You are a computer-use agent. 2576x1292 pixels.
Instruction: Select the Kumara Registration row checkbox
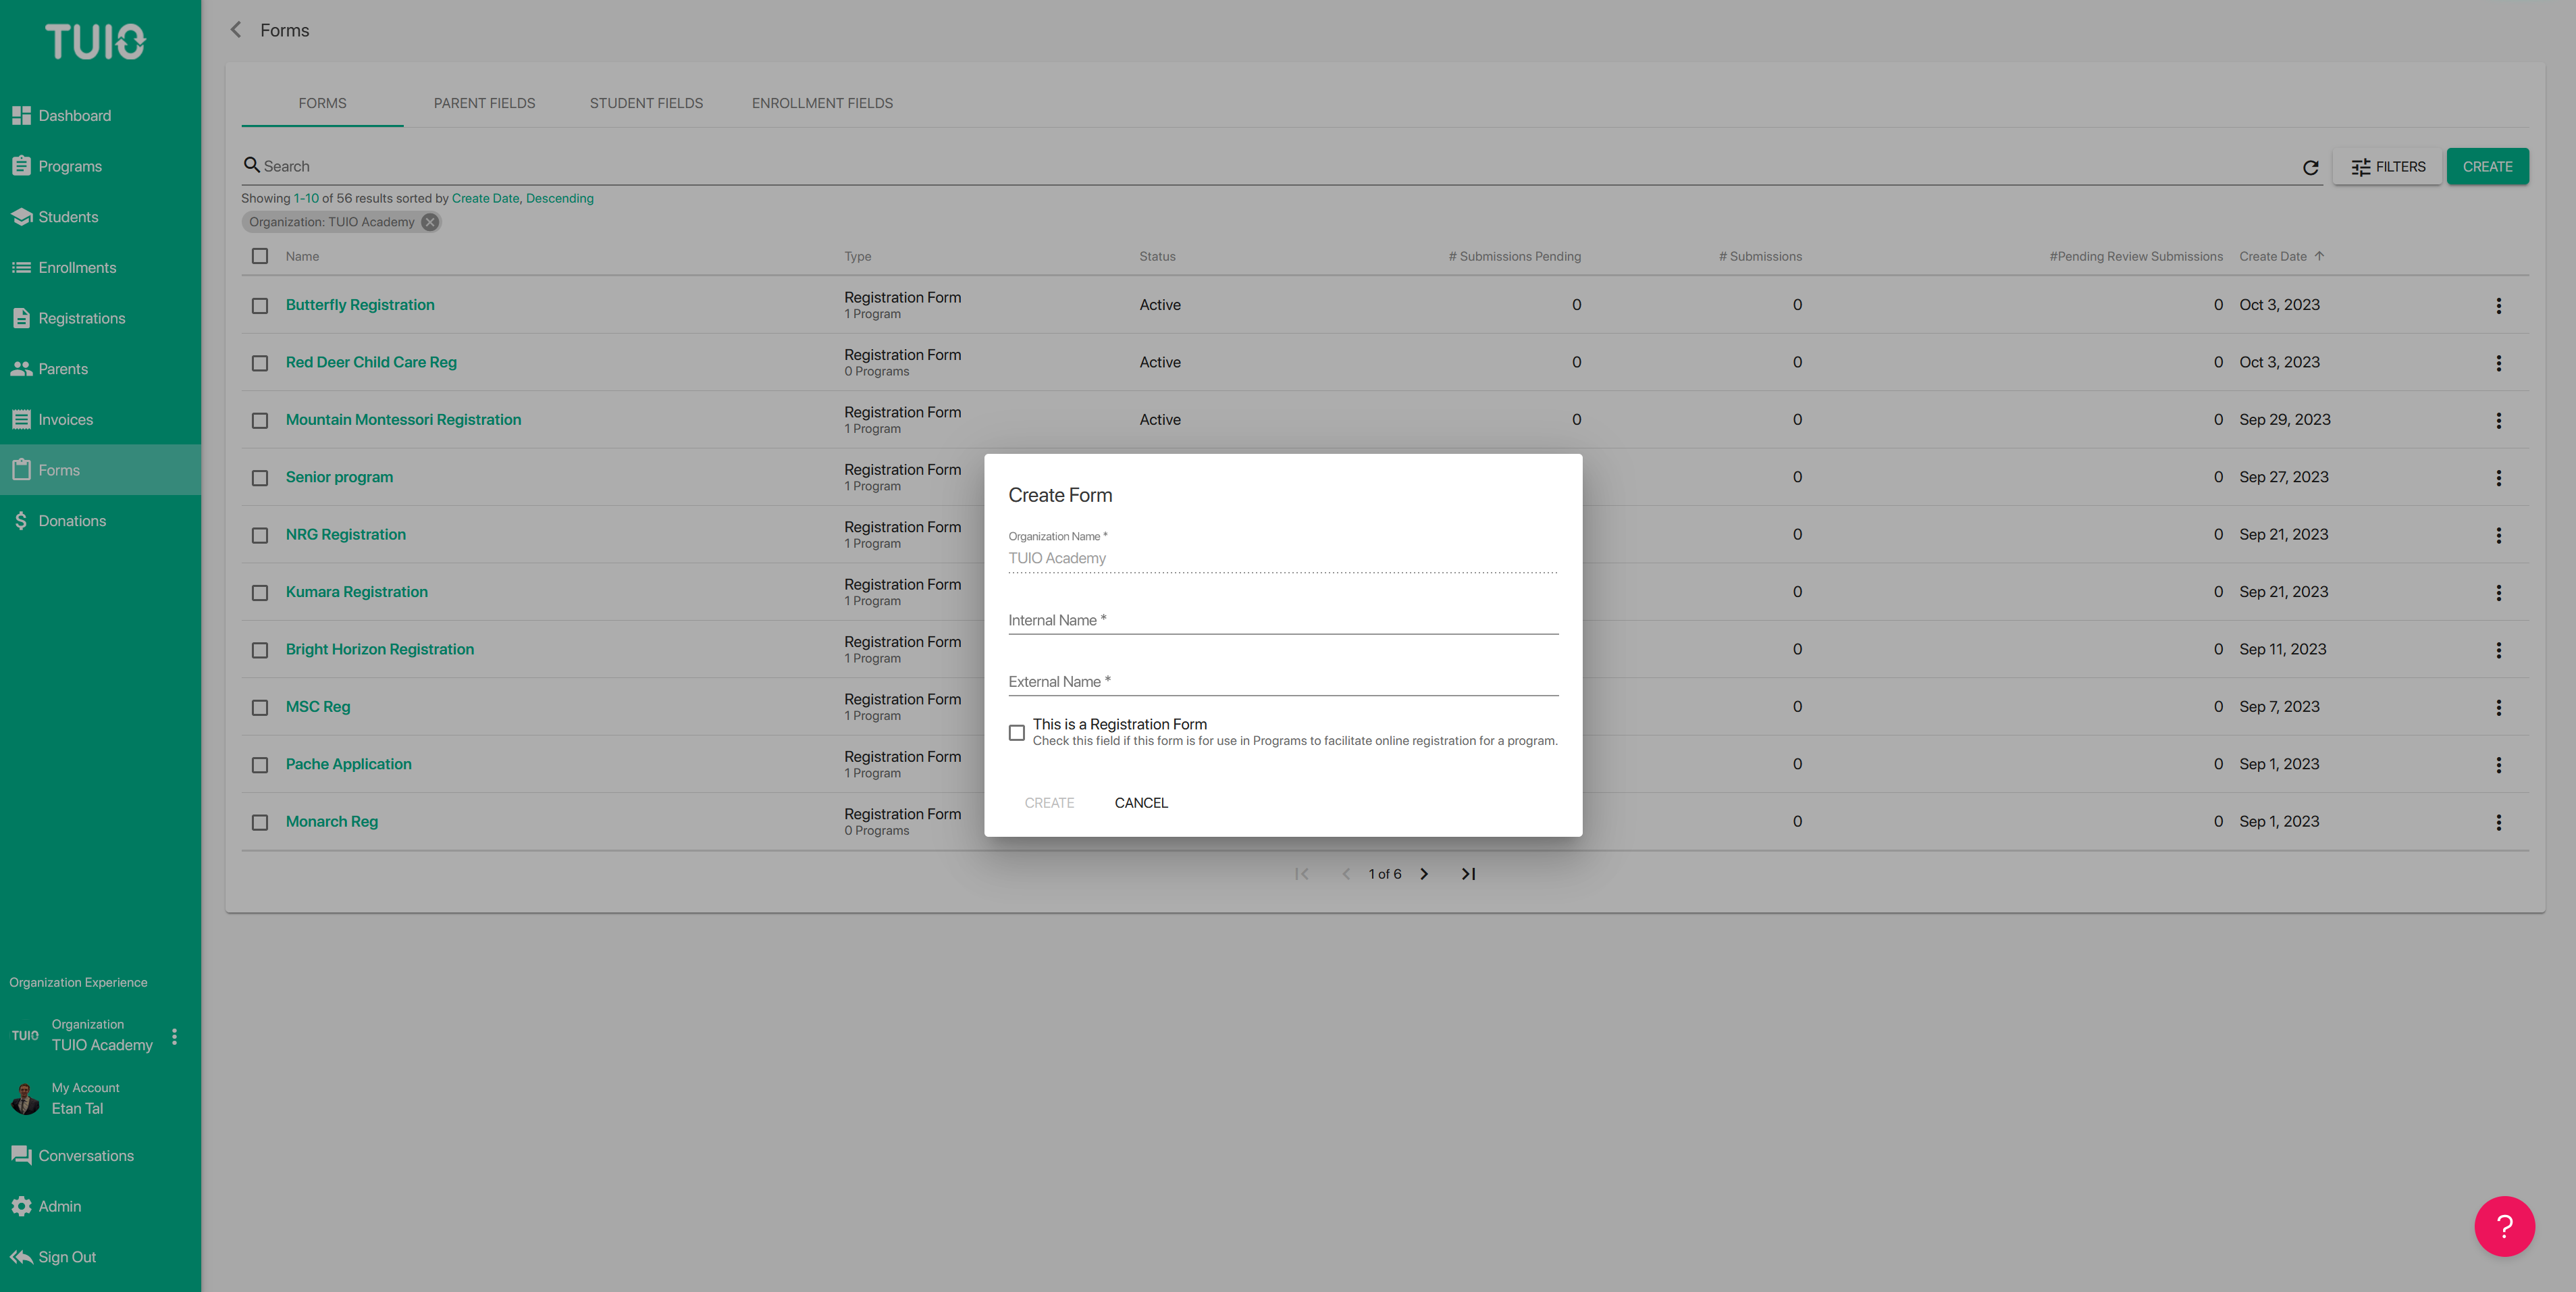tap(260, 593)
